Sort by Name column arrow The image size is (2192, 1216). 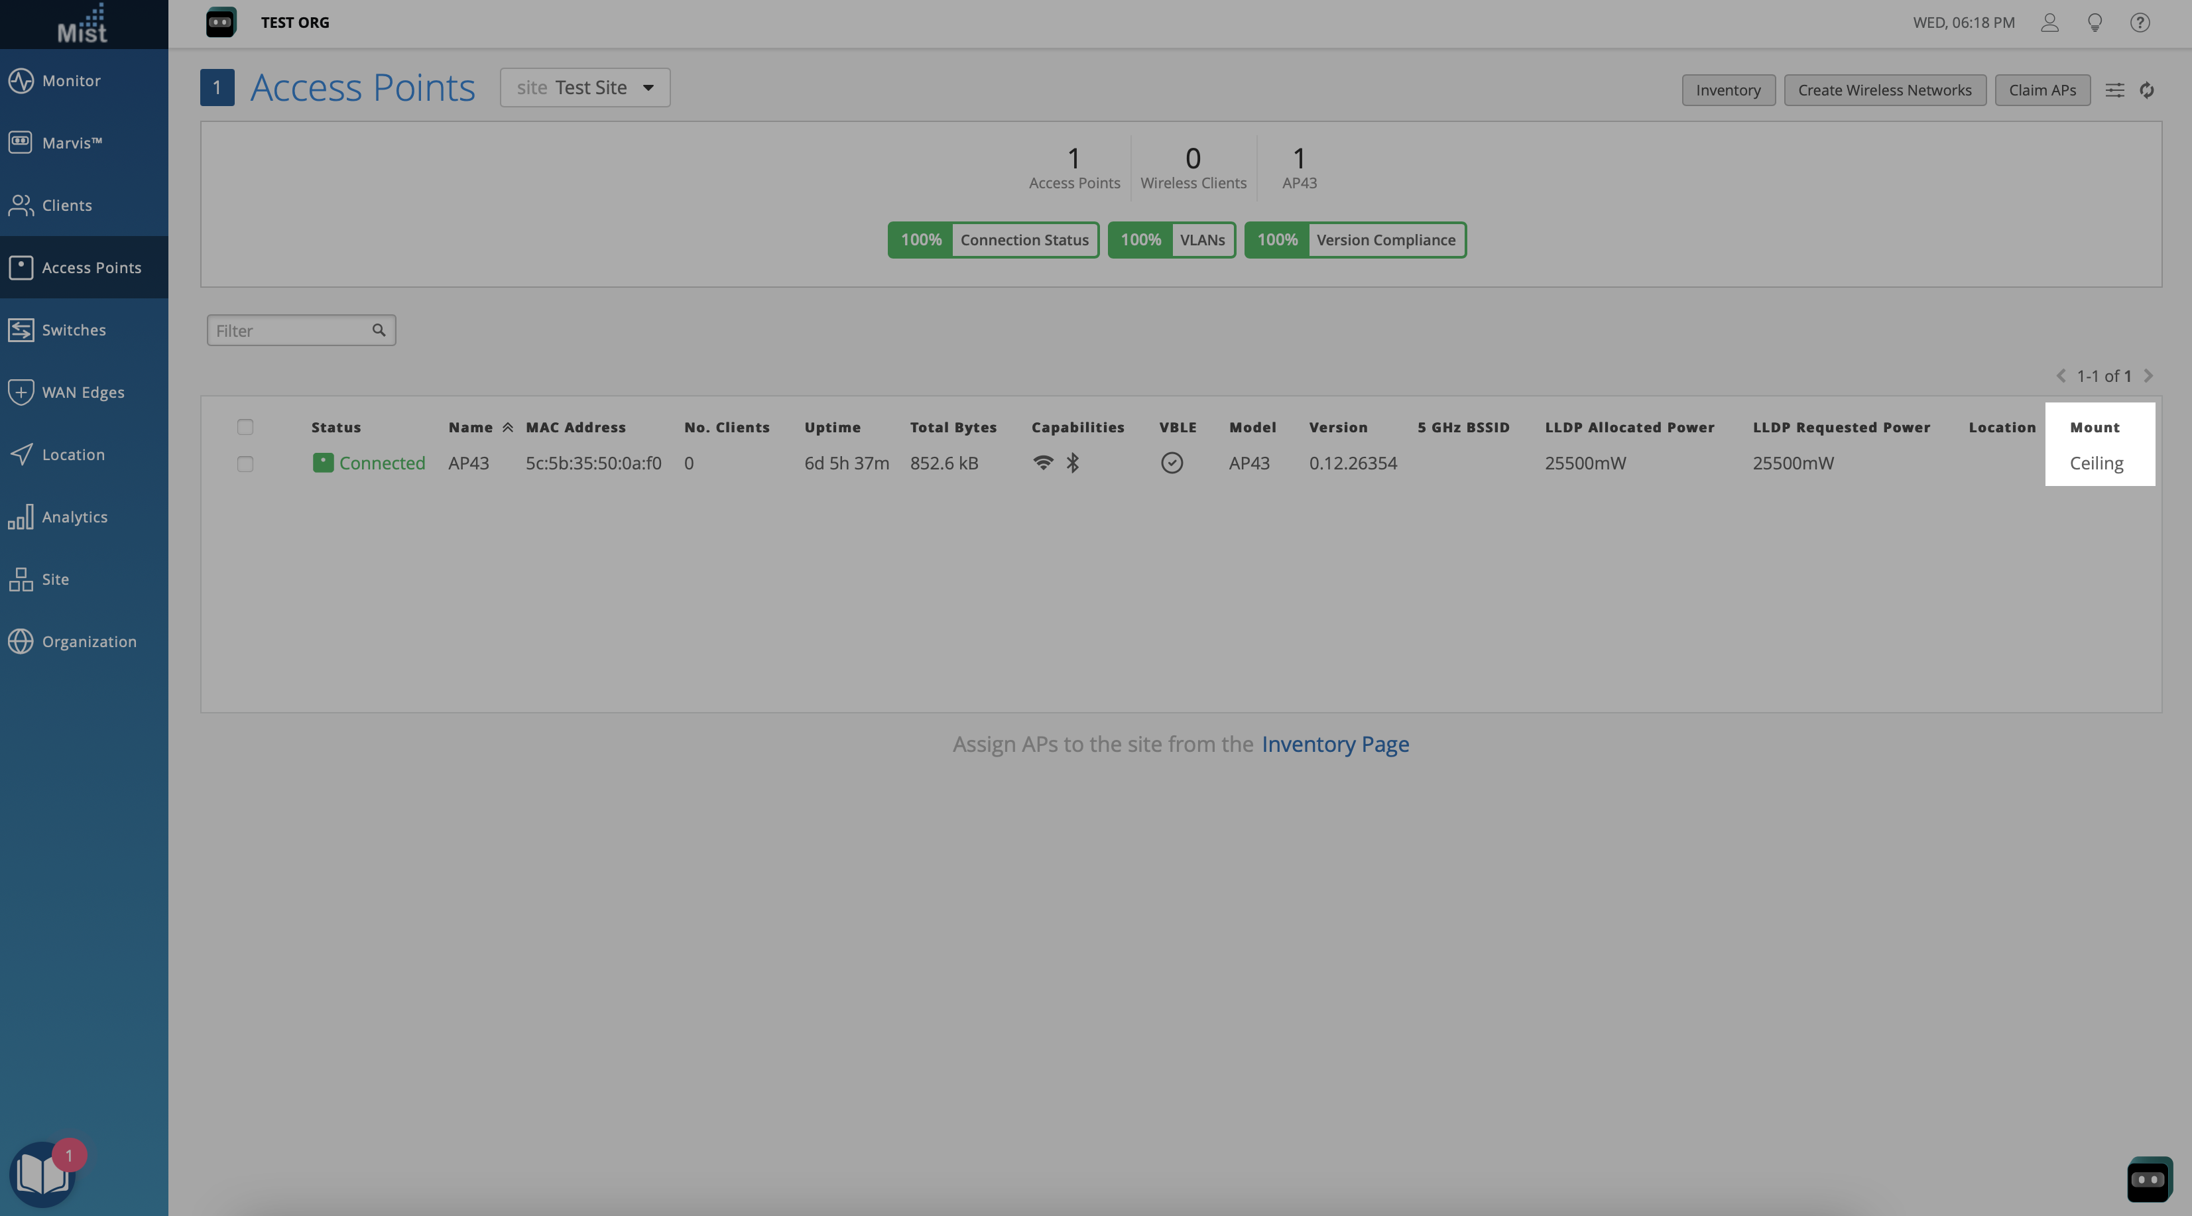tap(507, 427)
